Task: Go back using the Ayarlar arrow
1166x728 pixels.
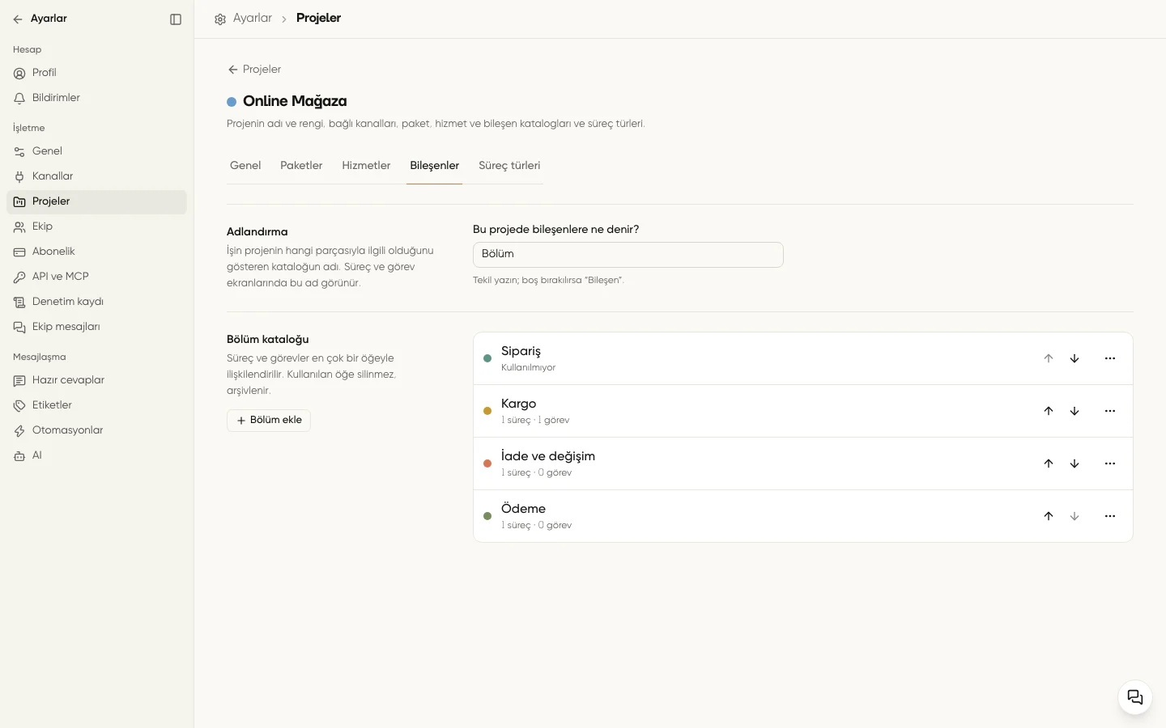Action: (18, 19)
